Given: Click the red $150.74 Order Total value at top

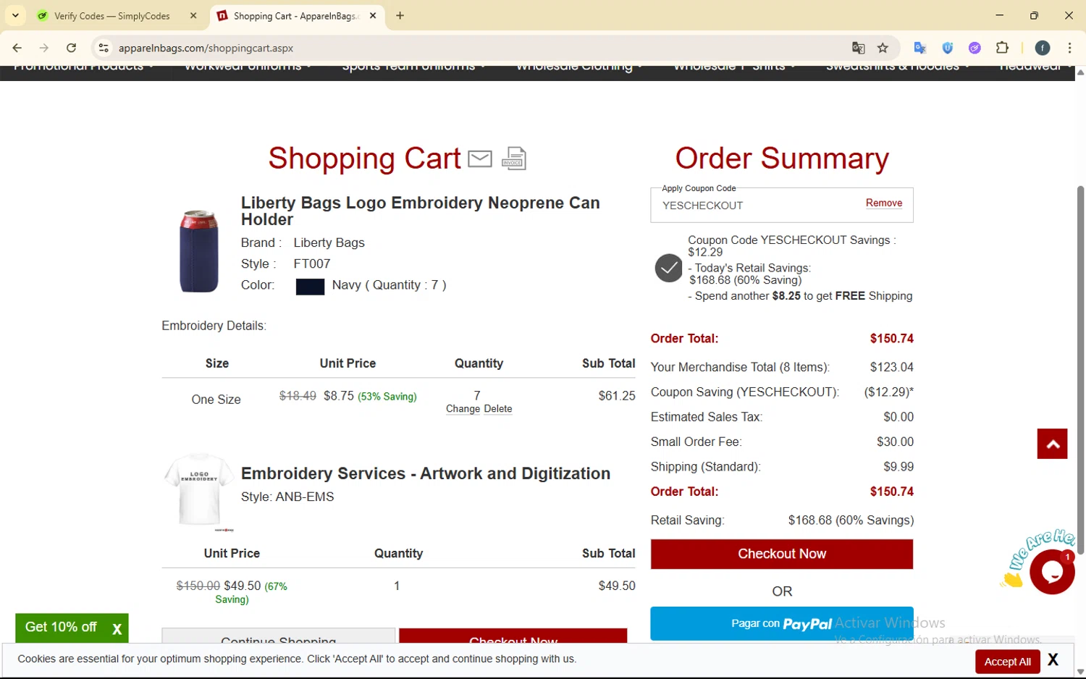Looking at the screenshot, I should (891, 339).
